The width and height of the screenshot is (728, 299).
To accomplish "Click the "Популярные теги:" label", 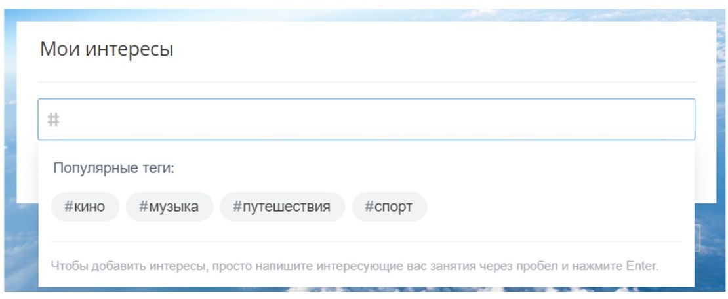I will click(x=114, y=169).
